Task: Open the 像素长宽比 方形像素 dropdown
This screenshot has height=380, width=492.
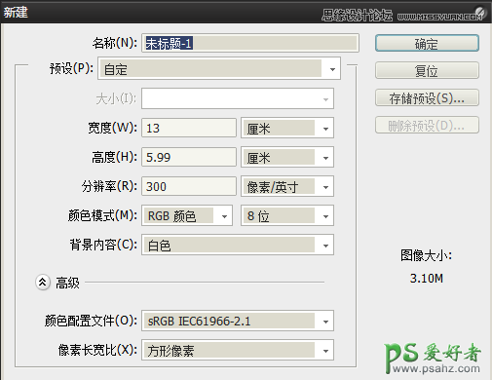Action: pyautogui.click(x=238, y=350)
